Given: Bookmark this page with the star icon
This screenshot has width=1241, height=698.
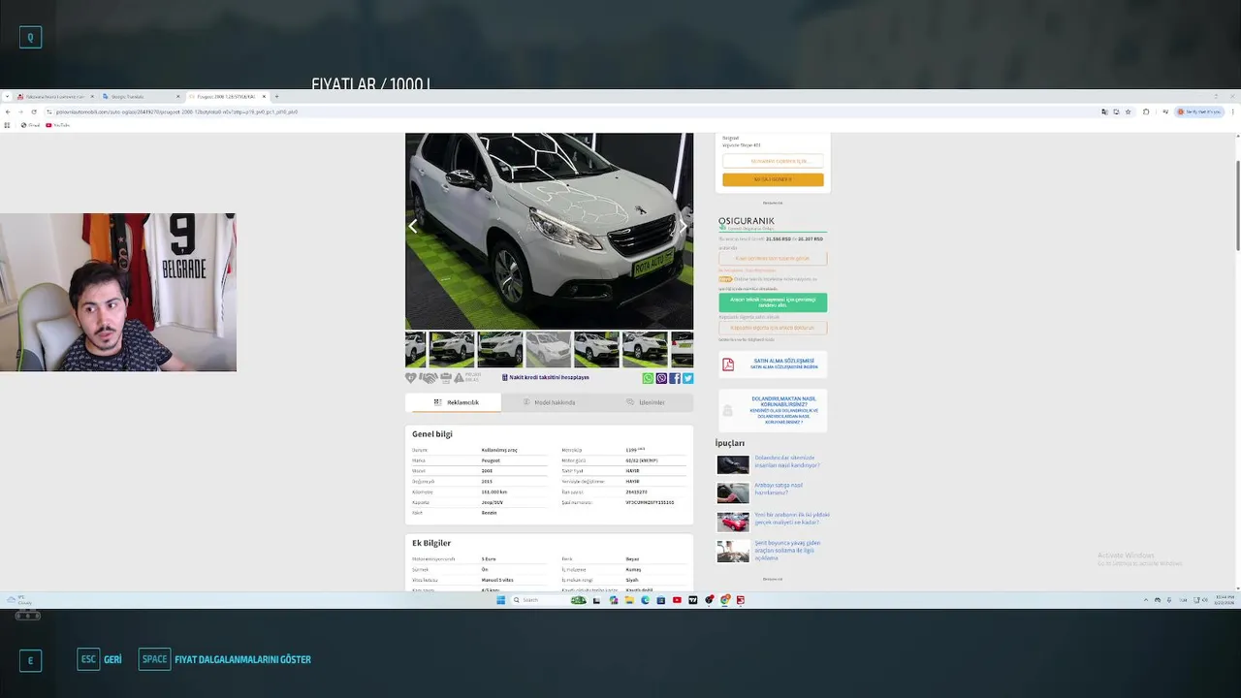Looking at the screenshot, I should click(1128, 111).
